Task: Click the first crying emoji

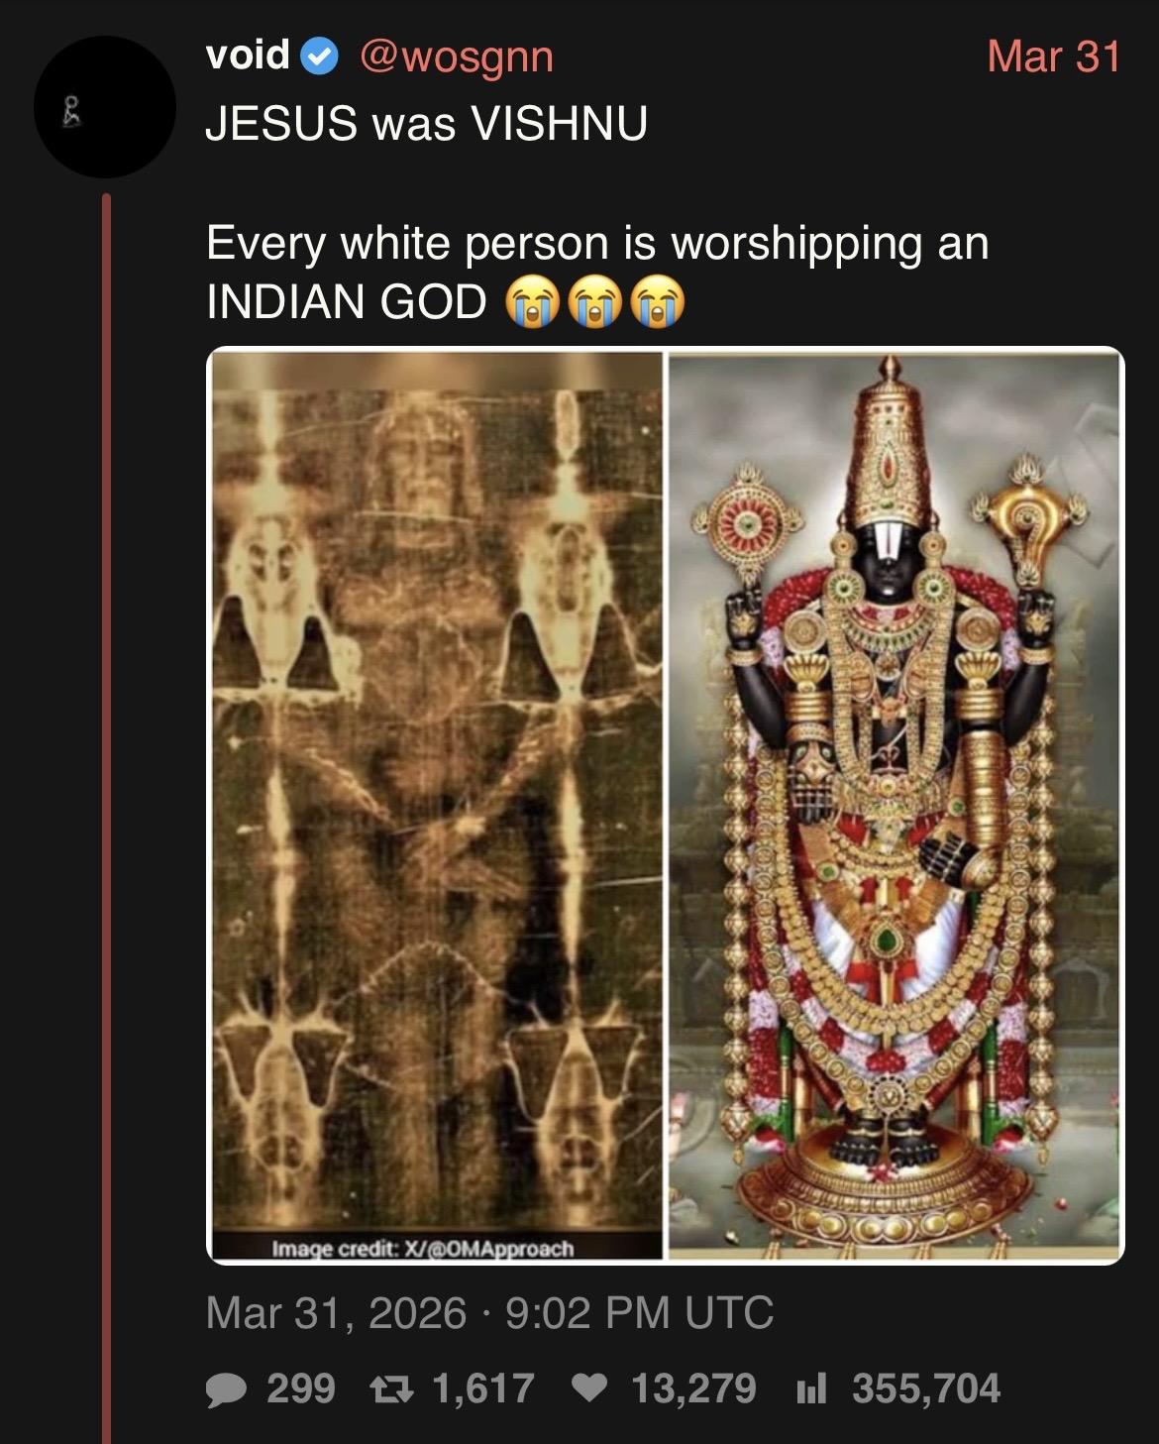Action: point(533,302)
